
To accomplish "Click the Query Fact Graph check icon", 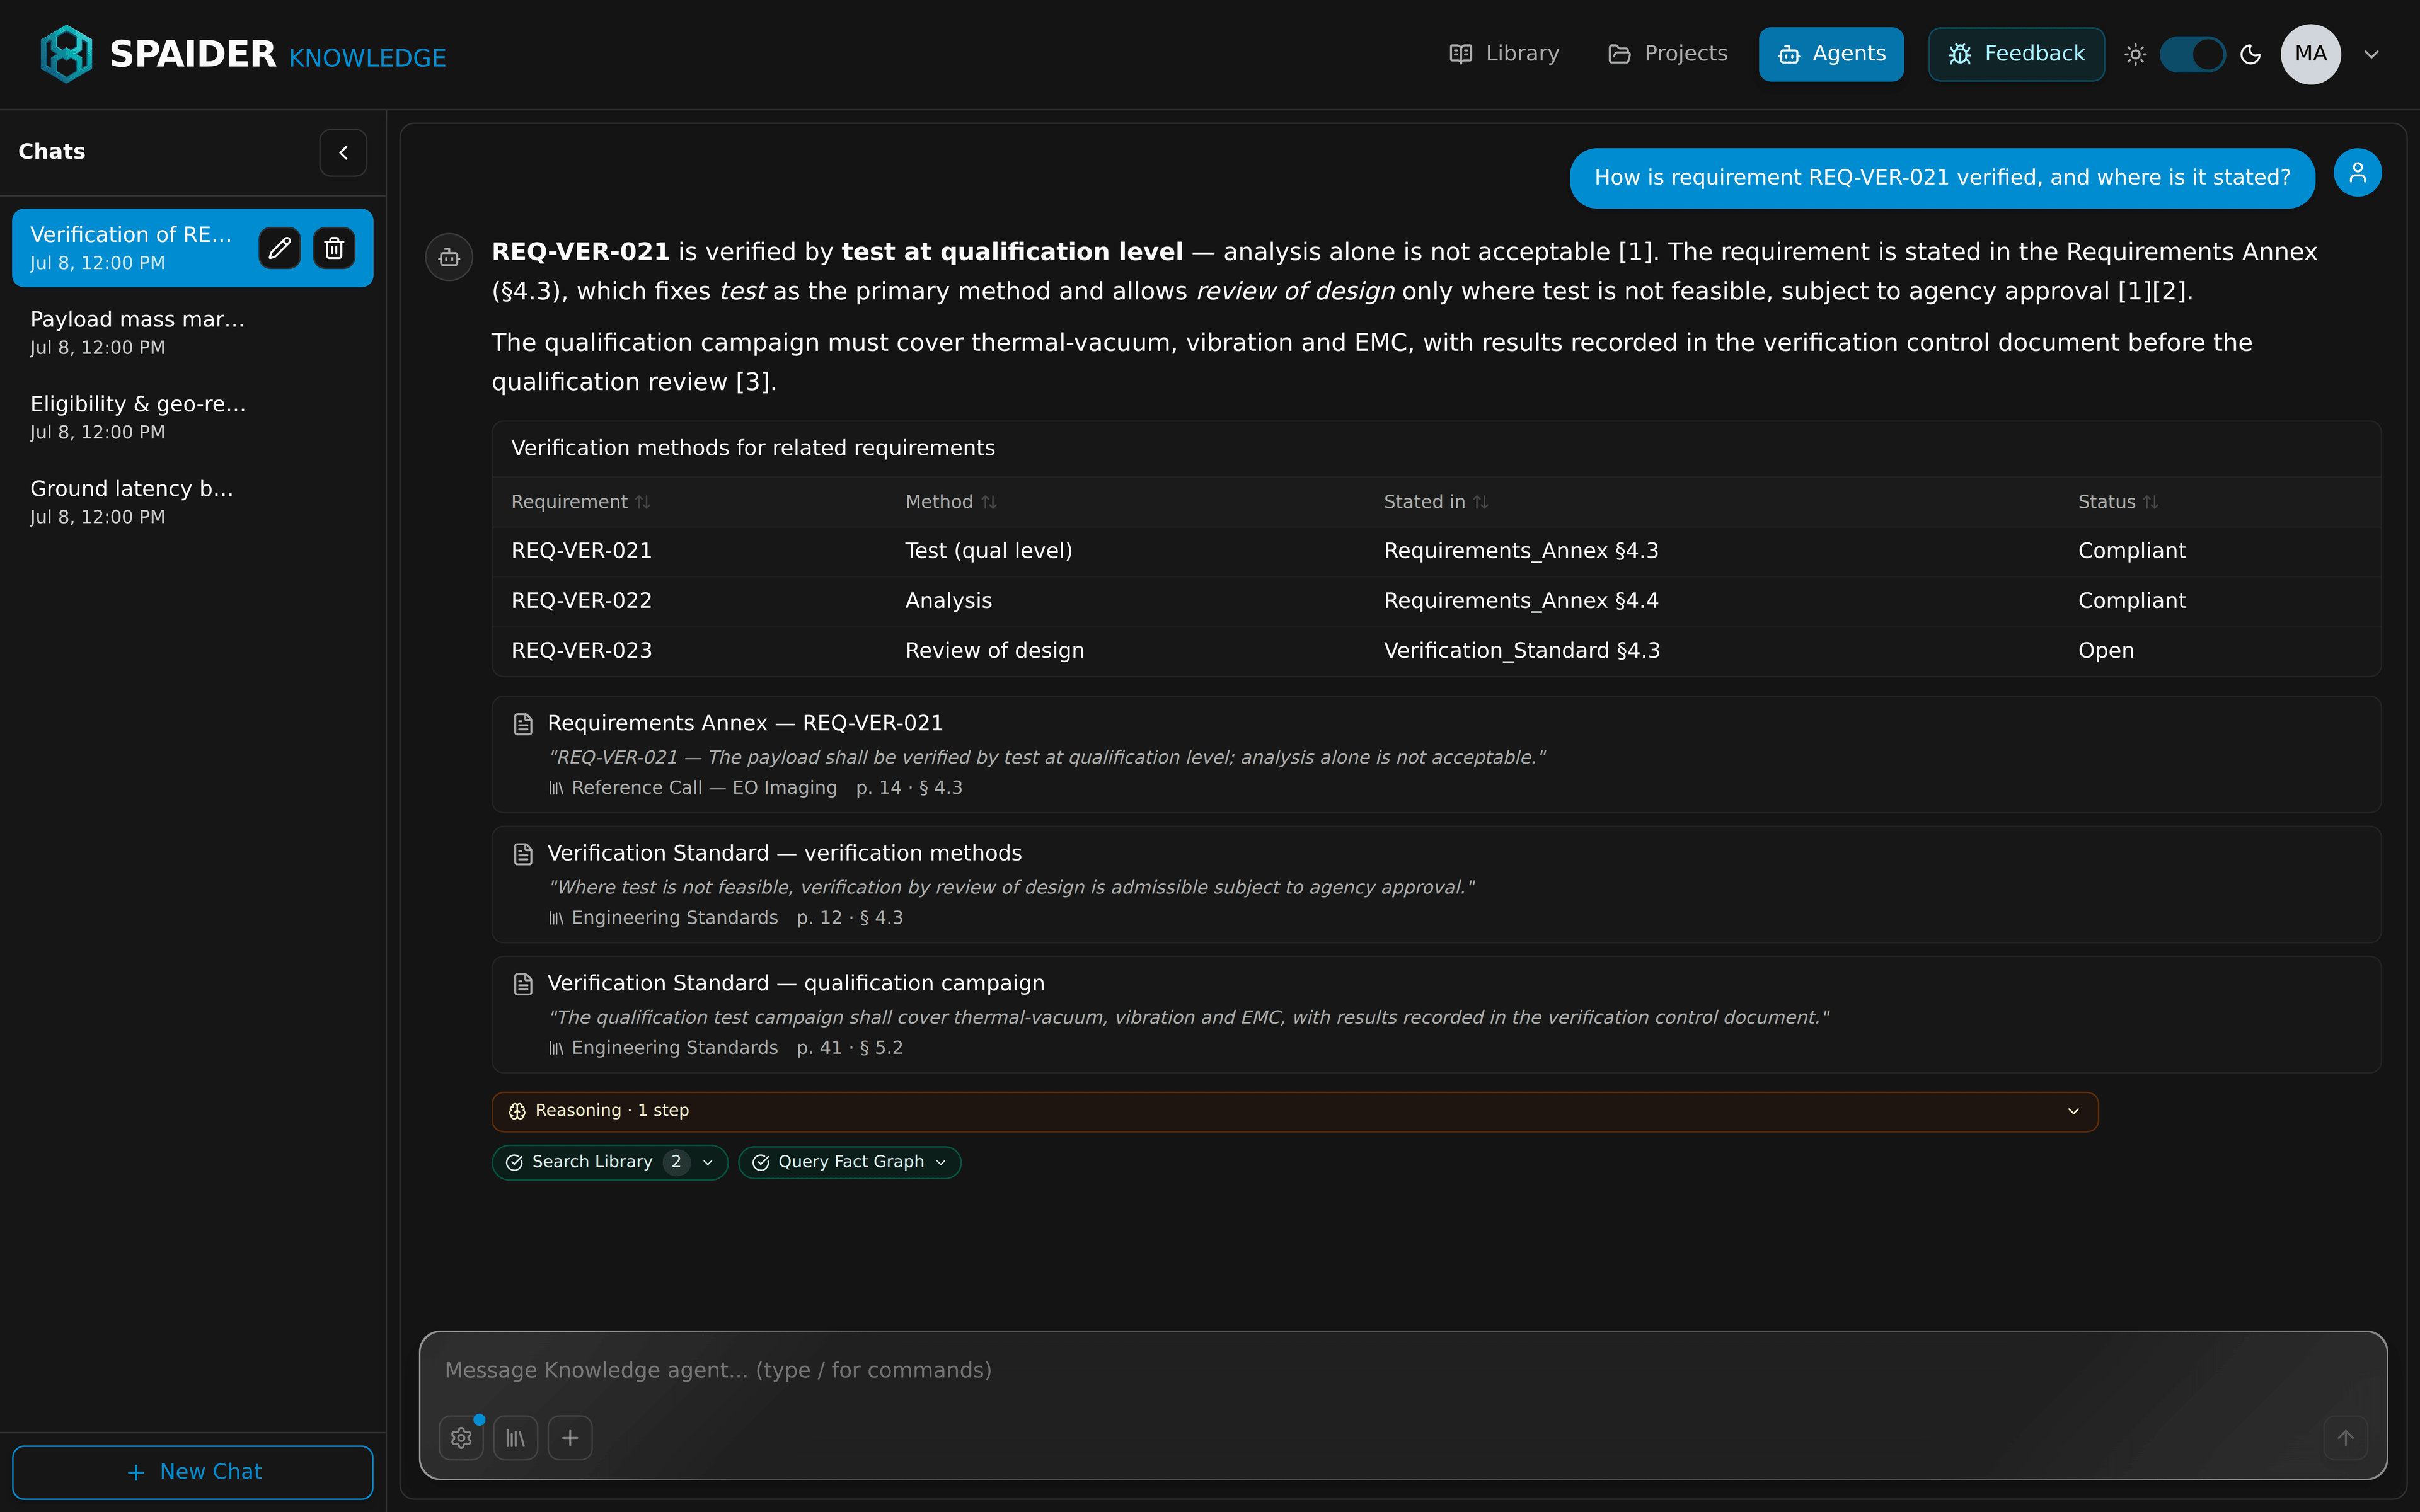I will 761,1162.
